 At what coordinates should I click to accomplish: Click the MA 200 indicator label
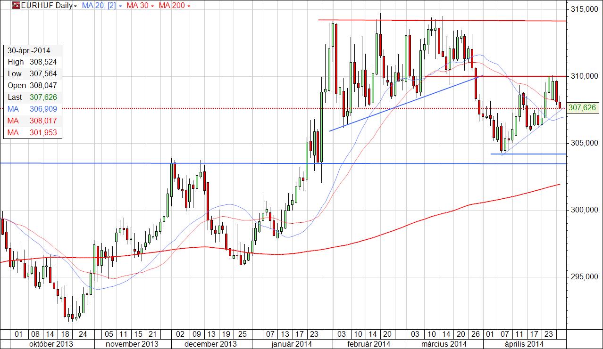[x=172, y=6]
